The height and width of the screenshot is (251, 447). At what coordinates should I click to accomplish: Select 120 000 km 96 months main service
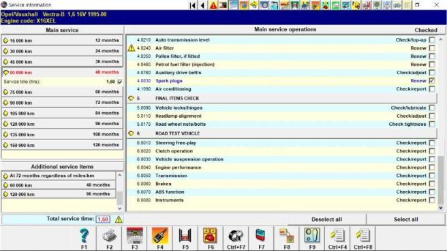pyautogui.click(x=63, y=124)
